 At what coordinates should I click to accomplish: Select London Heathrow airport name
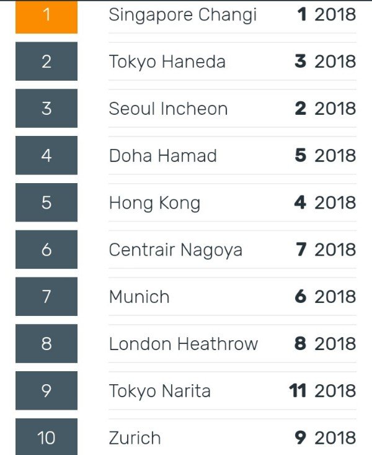click(184, 344)
